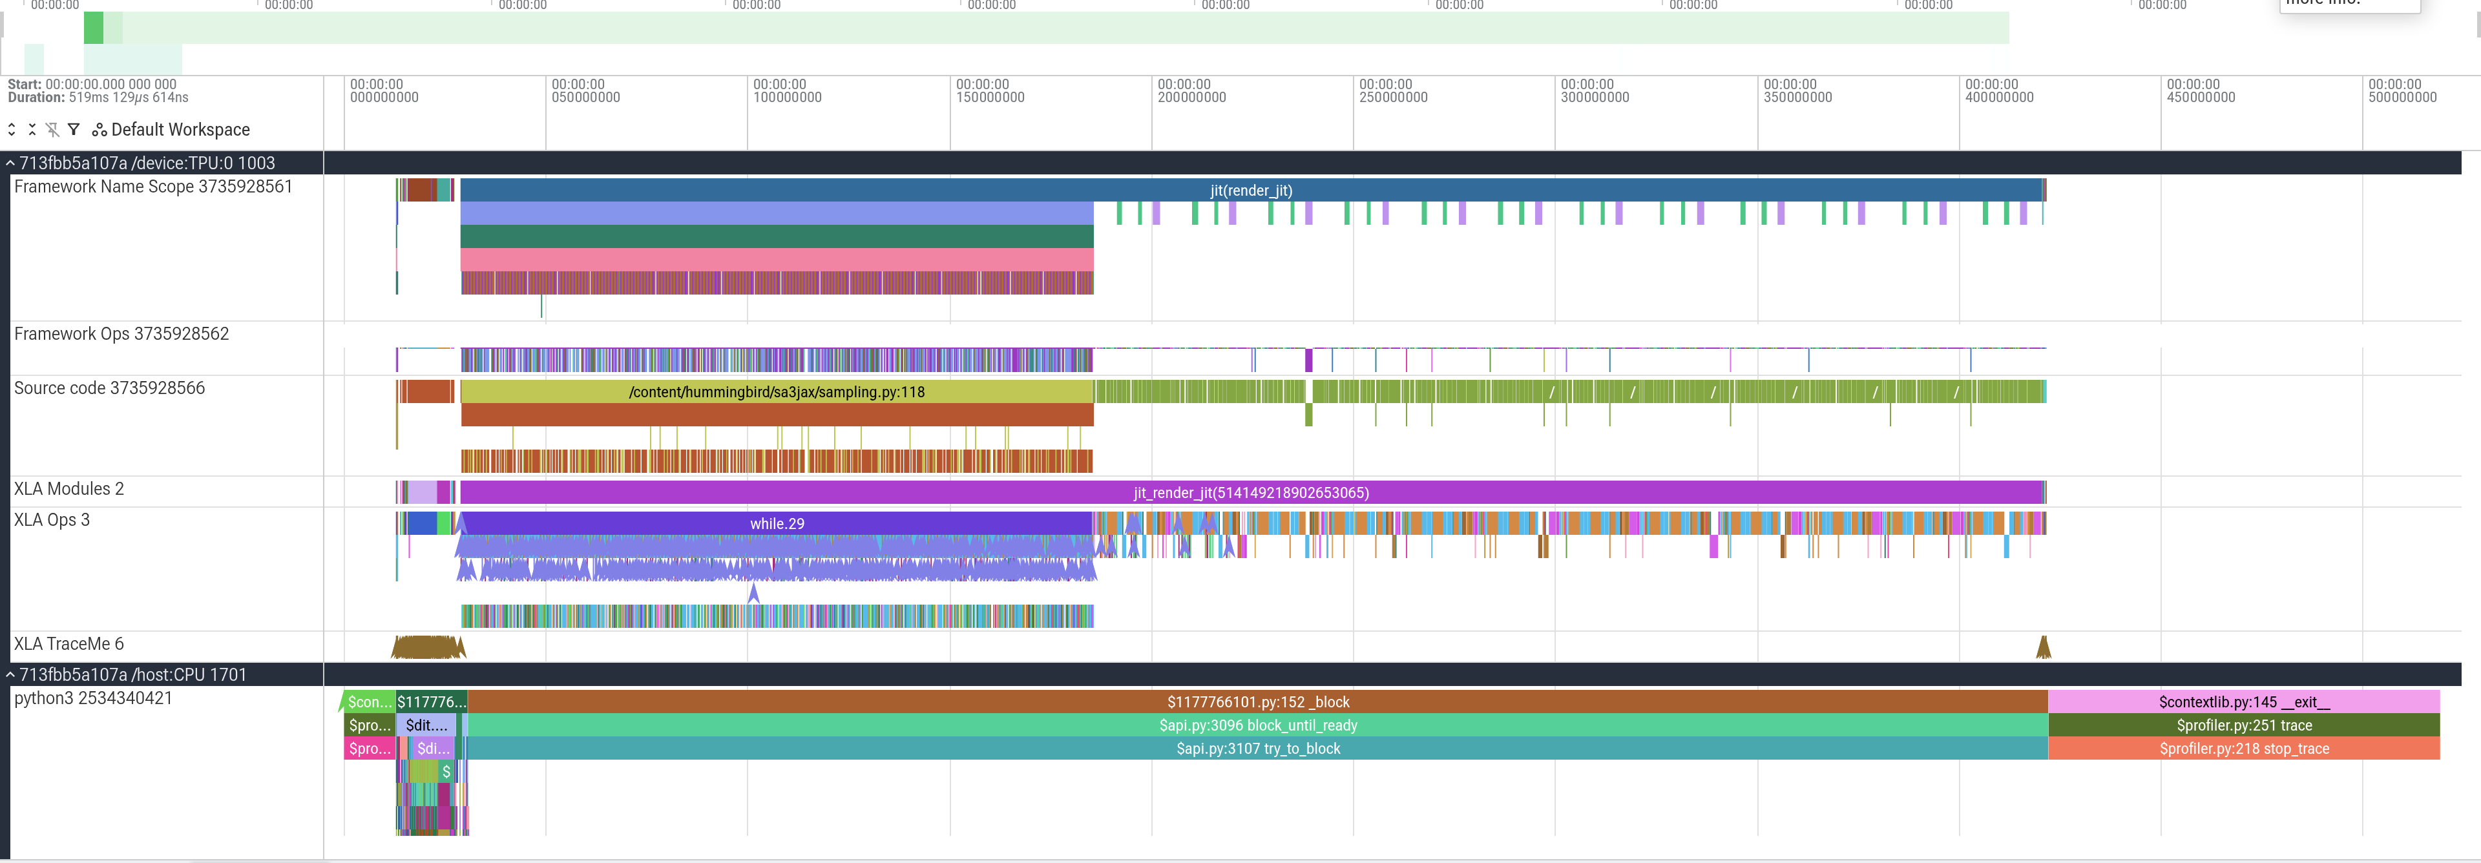Select the Framework Name Scope 3735928561 track

coord(153,187)
